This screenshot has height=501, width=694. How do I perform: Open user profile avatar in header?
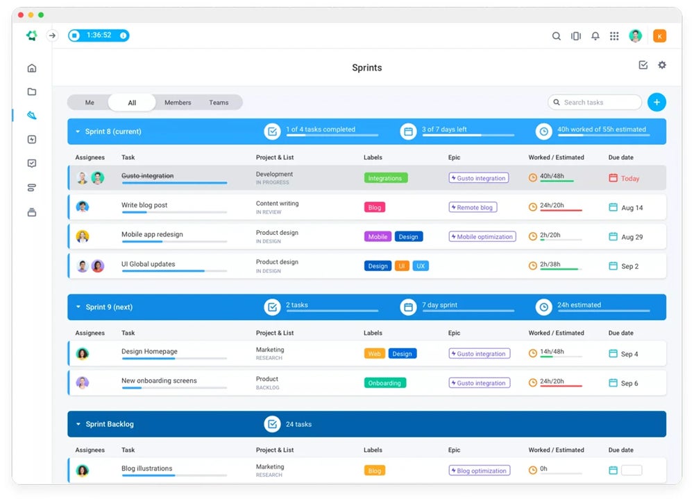point(636,36)
